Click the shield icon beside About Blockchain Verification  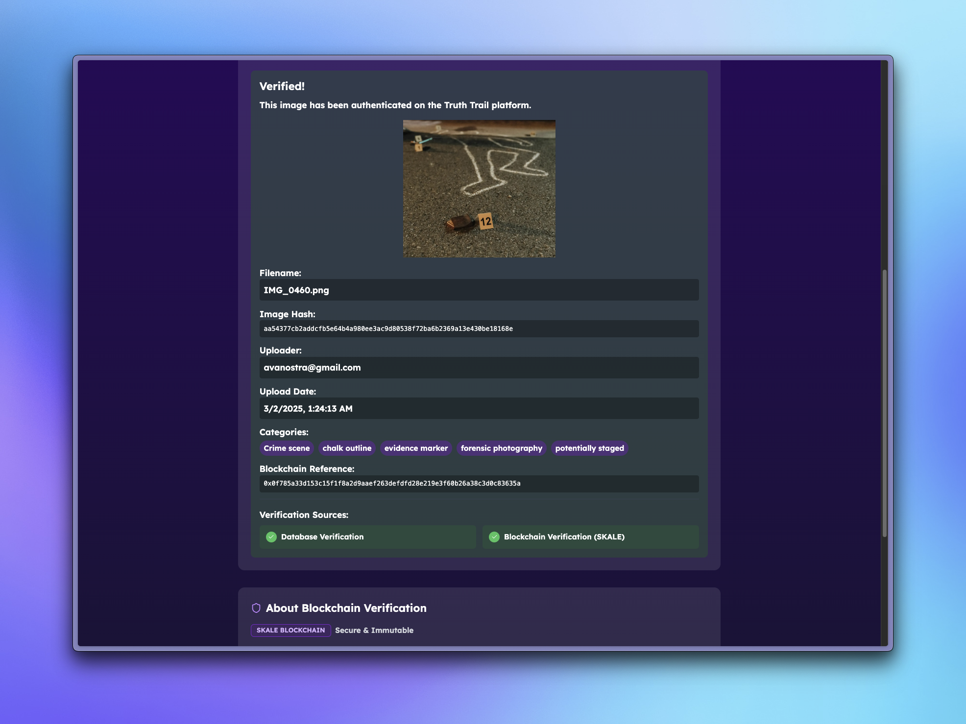coord(256,608)
